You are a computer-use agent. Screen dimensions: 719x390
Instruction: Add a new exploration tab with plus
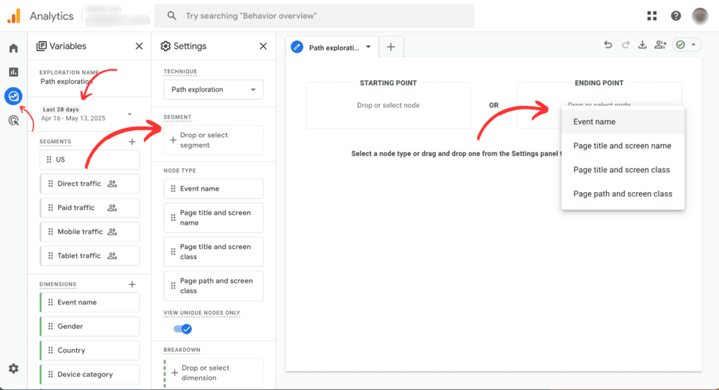point(390,47)
